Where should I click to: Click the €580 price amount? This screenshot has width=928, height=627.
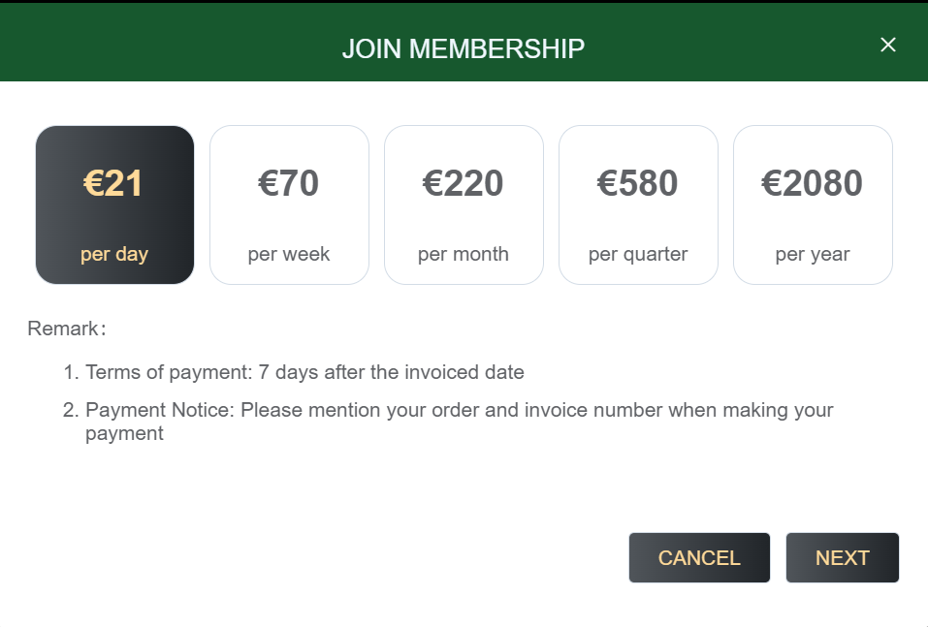[x=638, y=183]
